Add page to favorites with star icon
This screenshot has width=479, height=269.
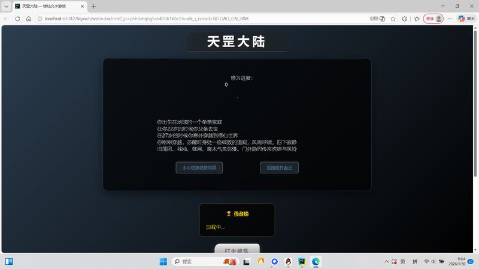pos(393,19)
